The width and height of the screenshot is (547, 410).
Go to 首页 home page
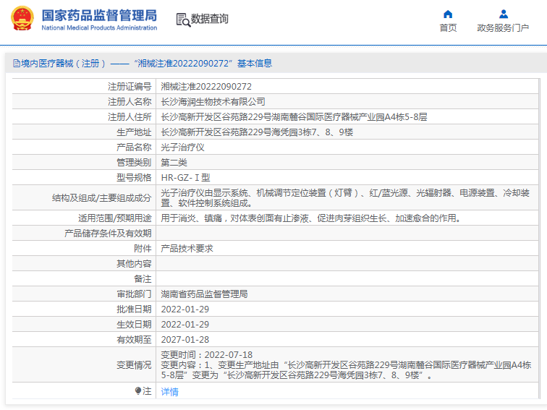(448, 28)
